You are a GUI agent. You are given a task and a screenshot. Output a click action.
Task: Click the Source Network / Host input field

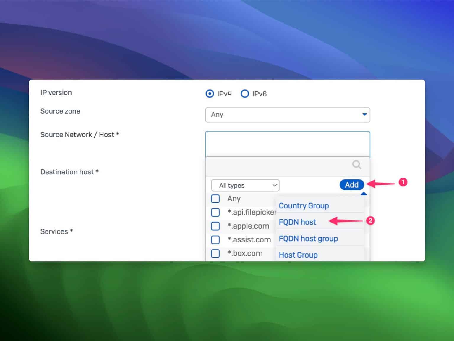[x=288, y=144]
